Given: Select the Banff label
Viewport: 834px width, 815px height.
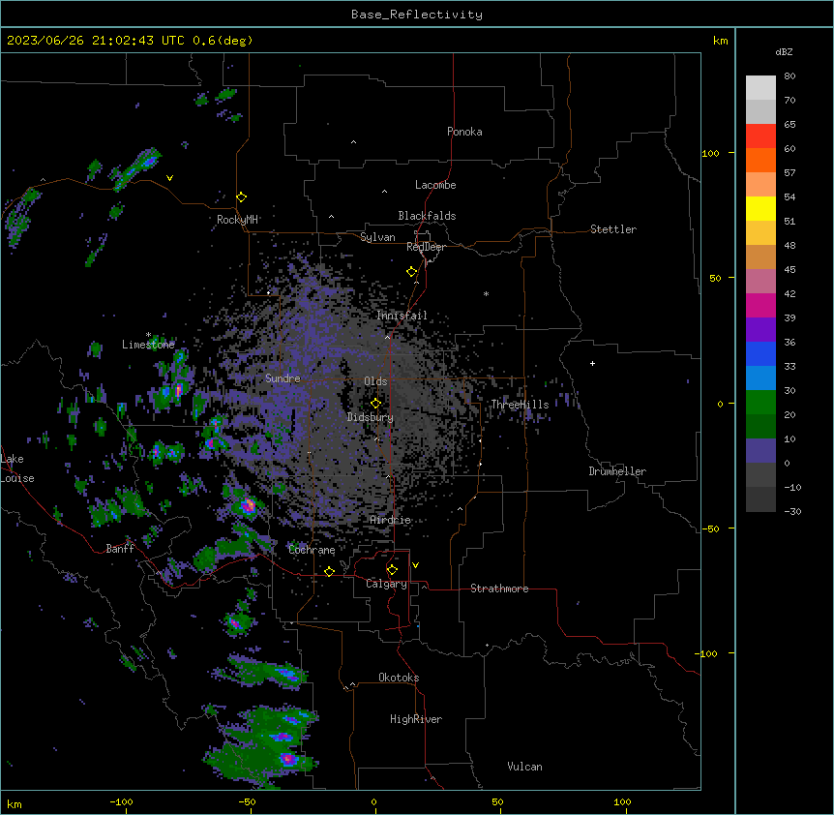Looking at the screenshot, I should 120,549.
